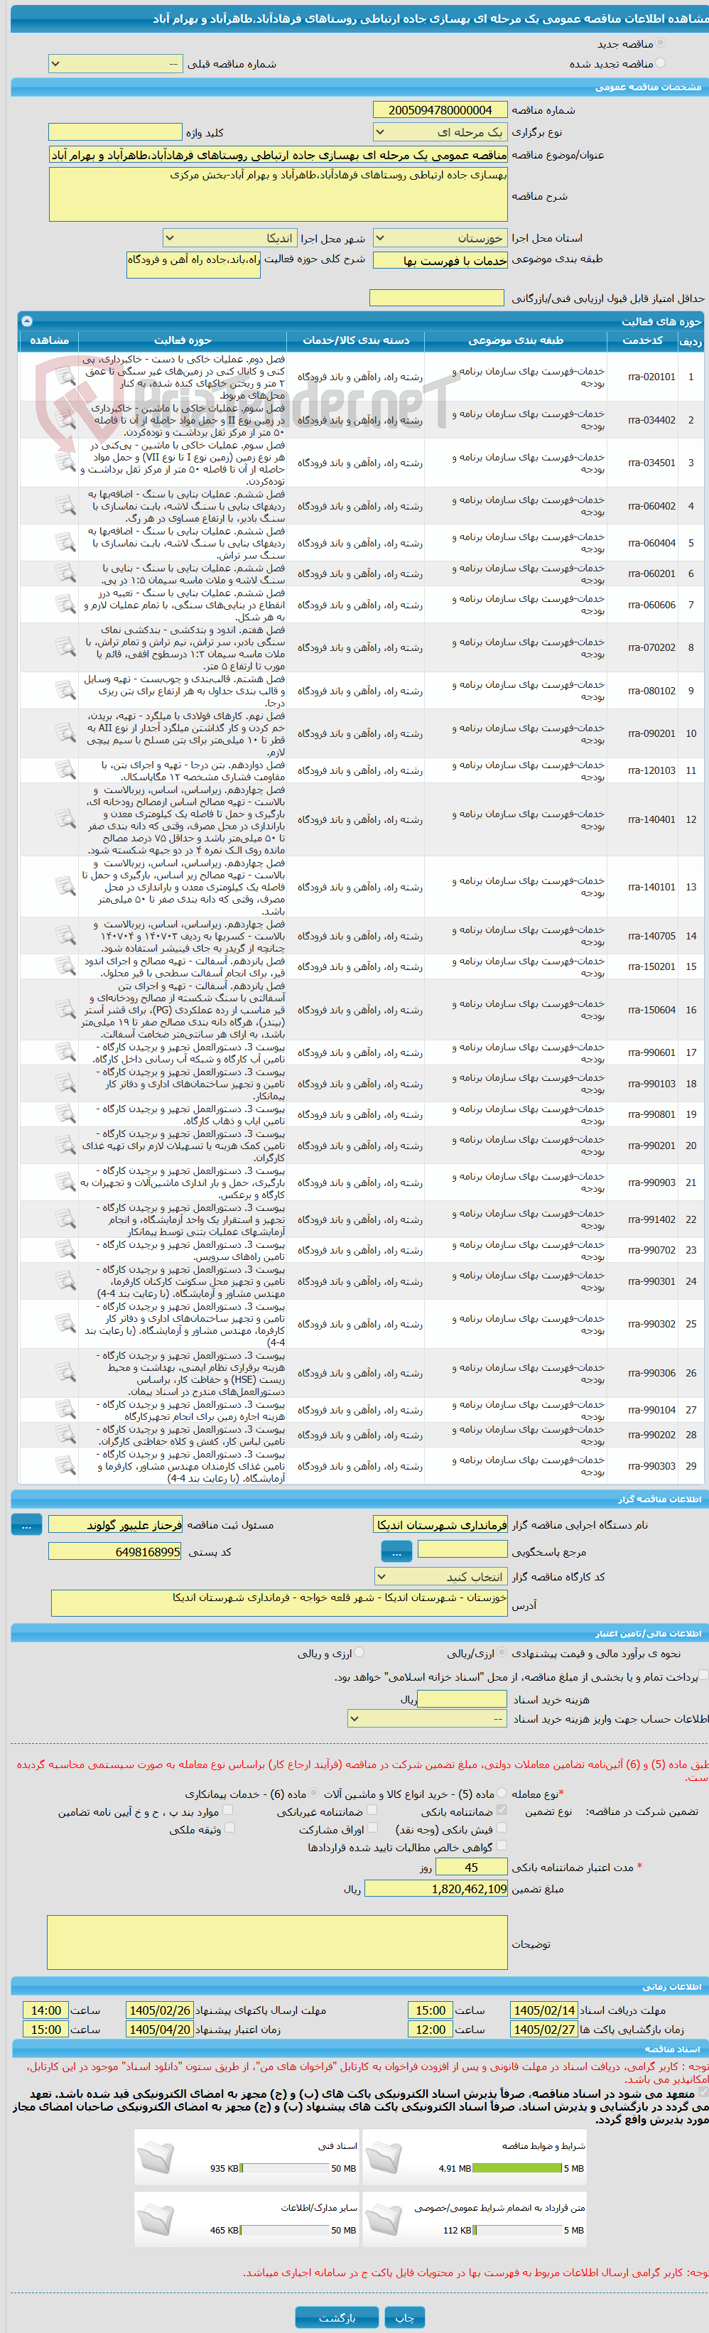709x2333 pixels.
Task: Click ellipsis button beside مسئول ثبت مناقصه
Action: (26, 1525)
